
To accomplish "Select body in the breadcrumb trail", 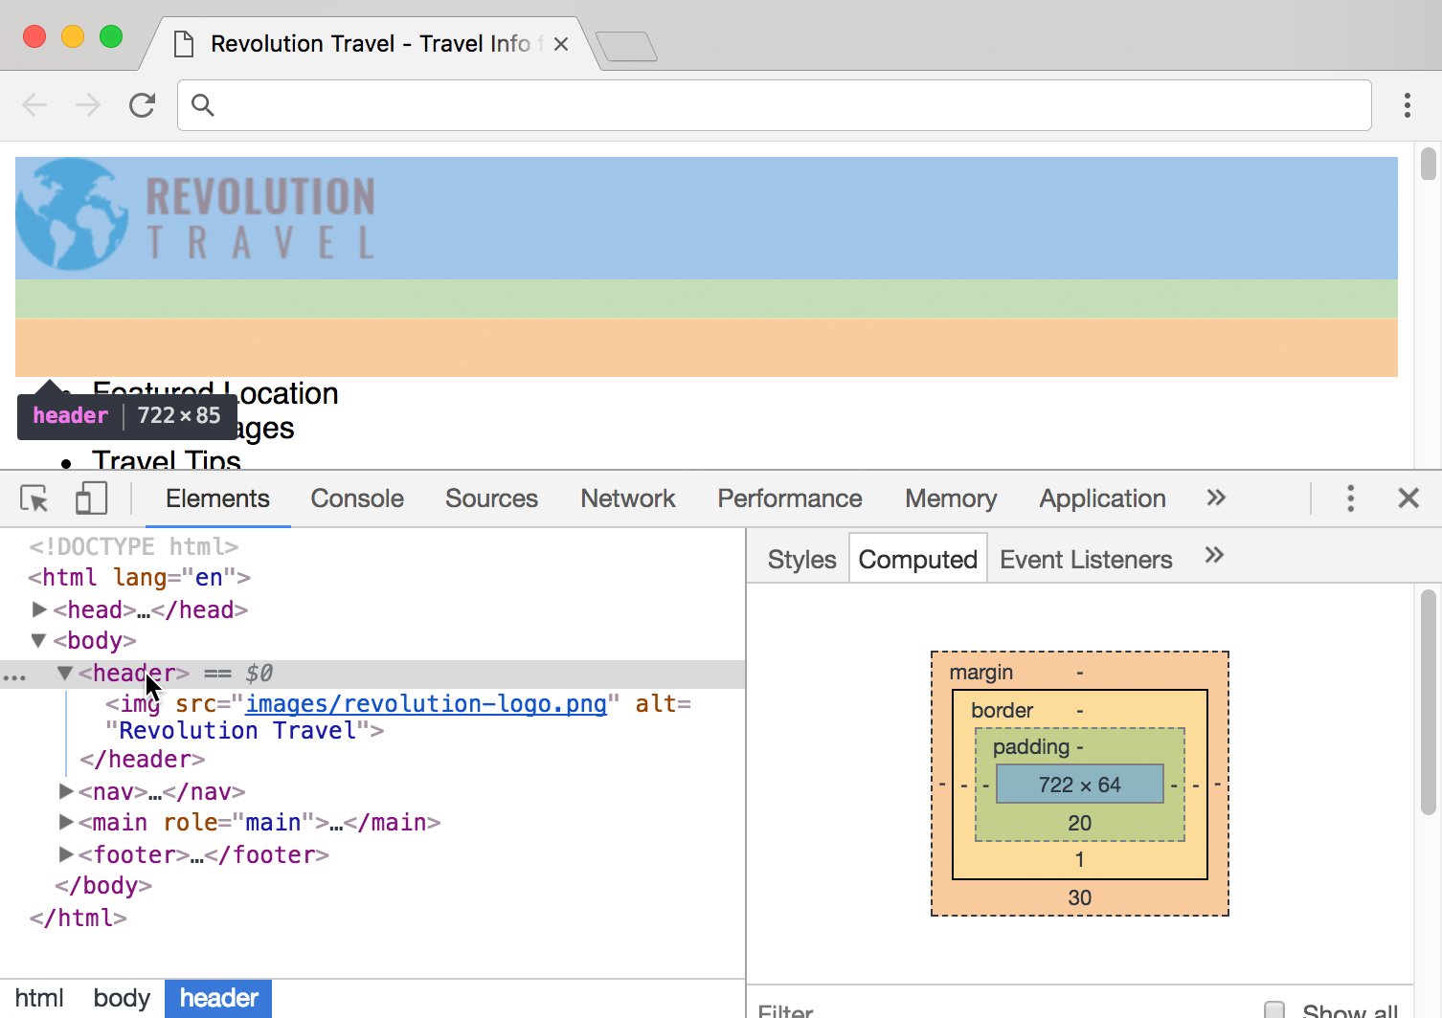I will point(122,998).
